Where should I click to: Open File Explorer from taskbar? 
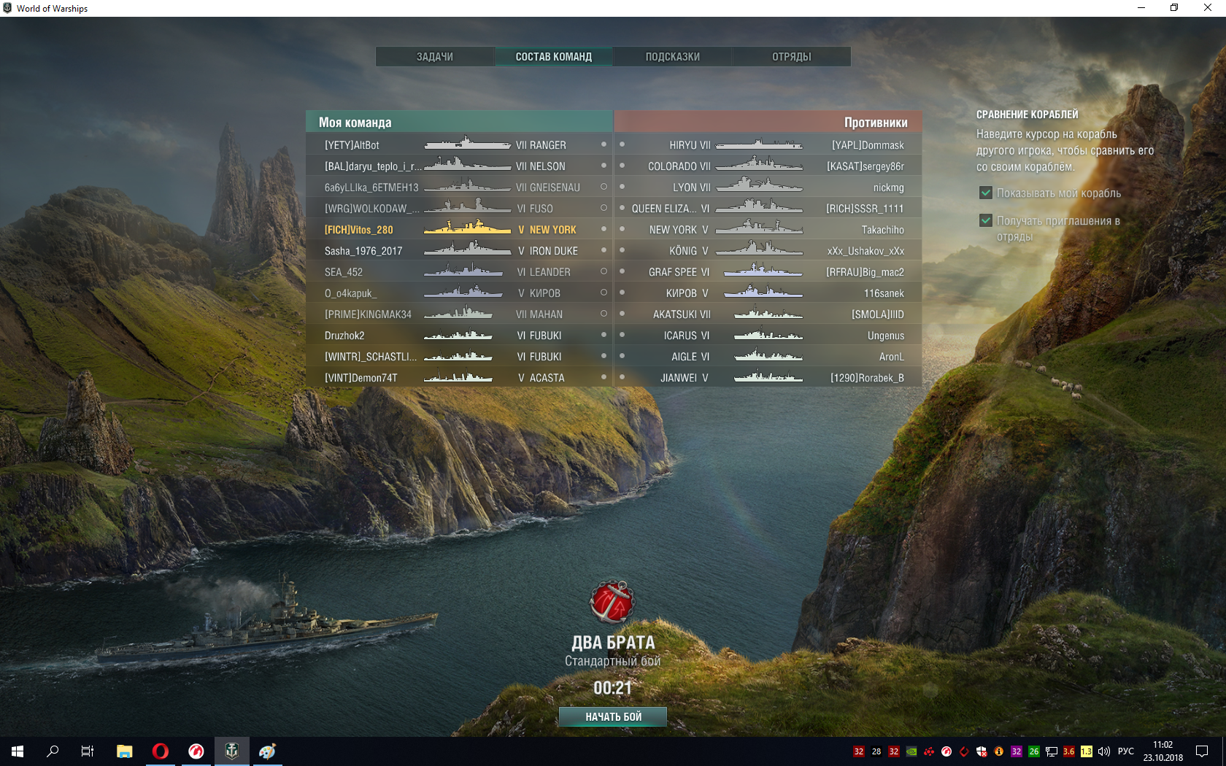click(x=124, y=751)
